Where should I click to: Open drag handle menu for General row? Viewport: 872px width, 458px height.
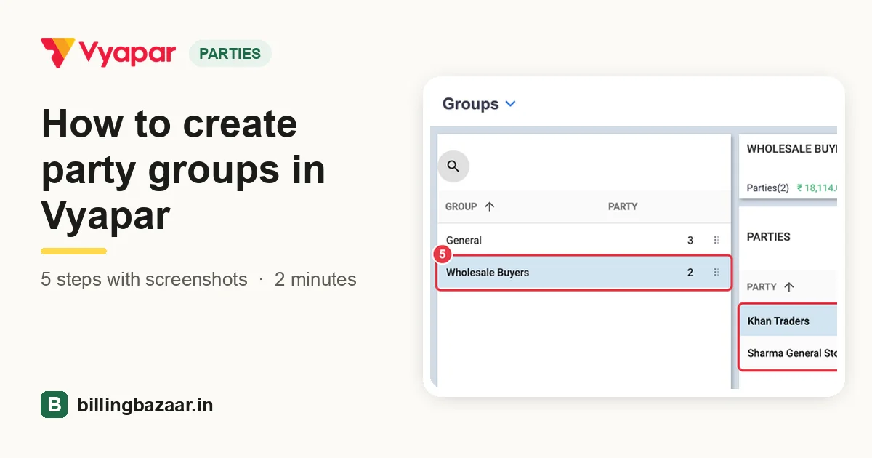coord(716,240)
